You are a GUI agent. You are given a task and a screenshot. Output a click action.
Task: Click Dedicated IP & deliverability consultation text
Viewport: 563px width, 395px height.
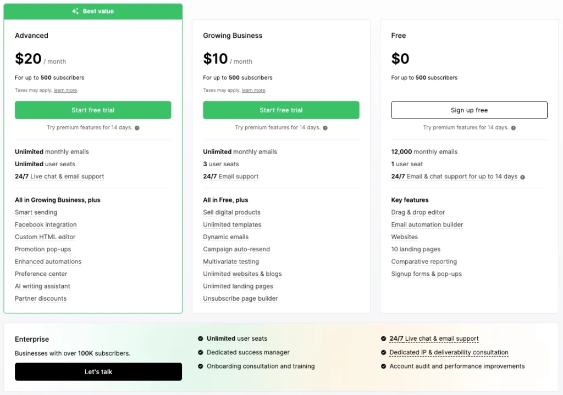click(x=449, y=352)
